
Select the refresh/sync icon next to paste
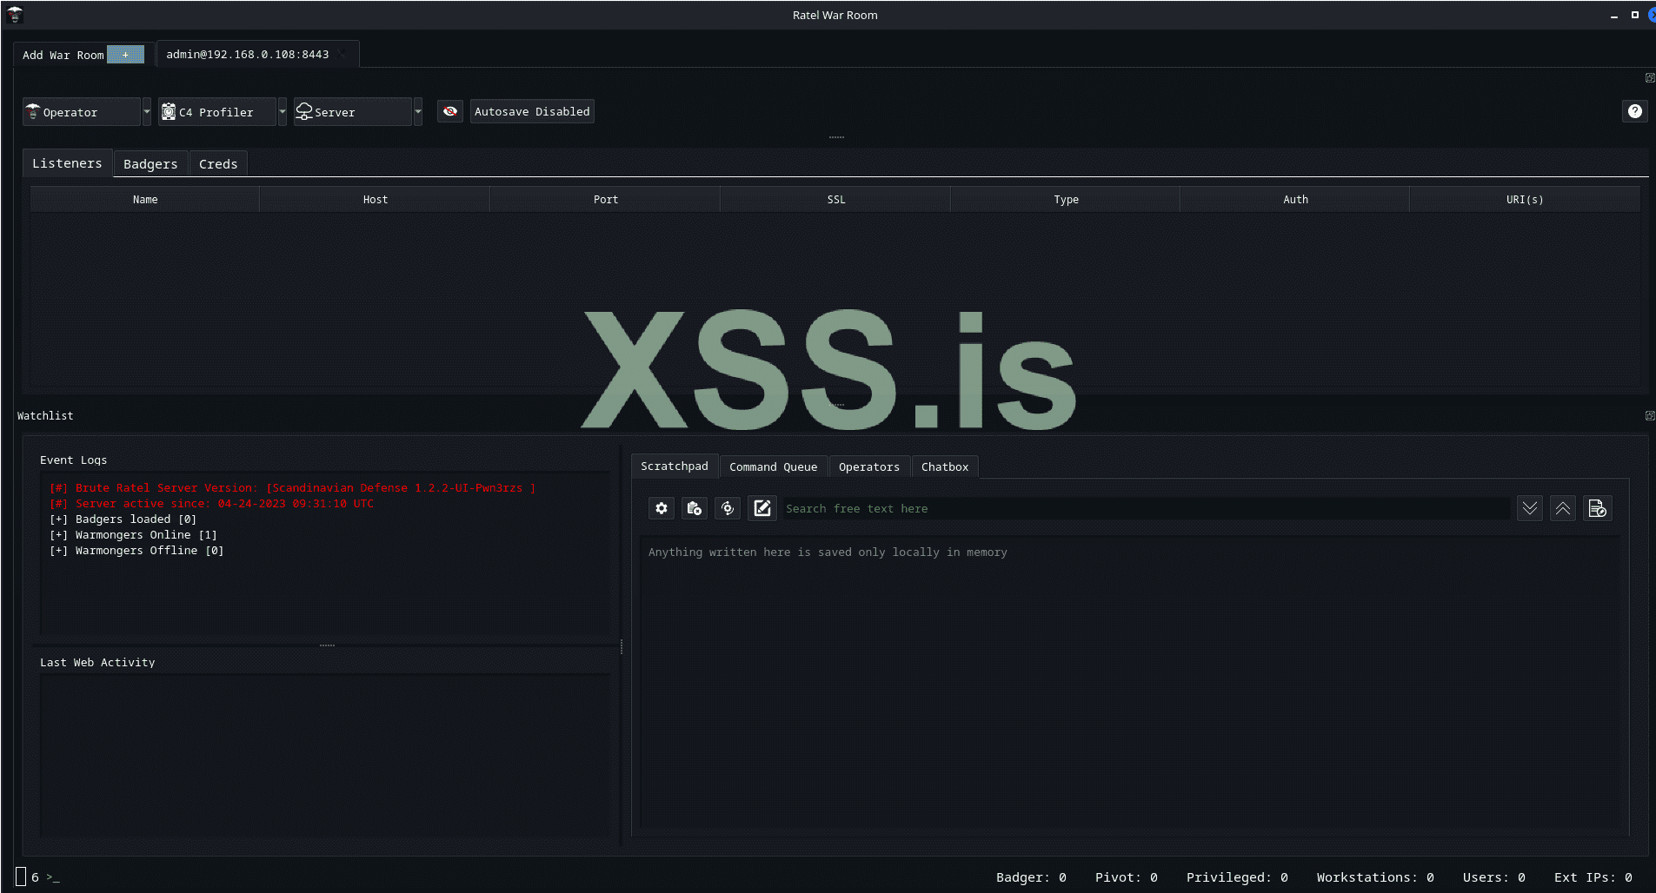click(728, 508)
